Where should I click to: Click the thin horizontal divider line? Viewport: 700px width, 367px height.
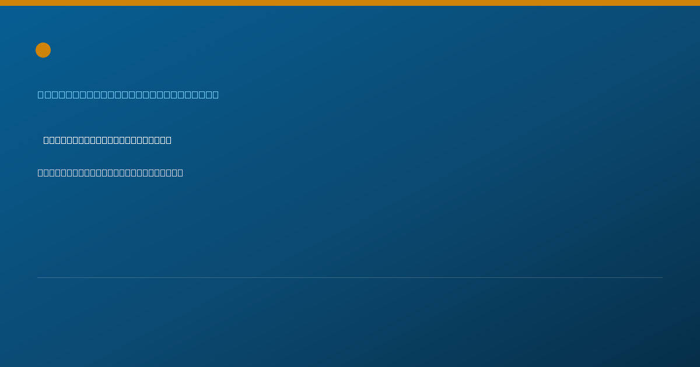[350, 277]
